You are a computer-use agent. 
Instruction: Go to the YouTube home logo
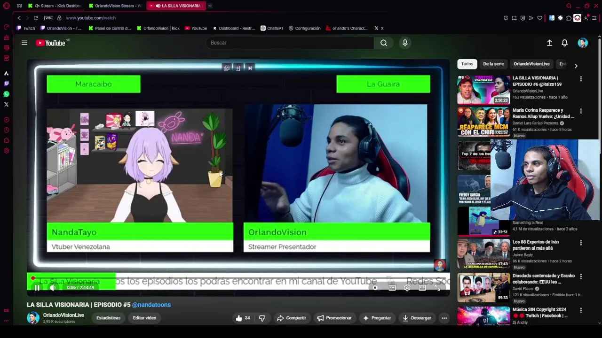pyautogui.click(x=50, y=43)
